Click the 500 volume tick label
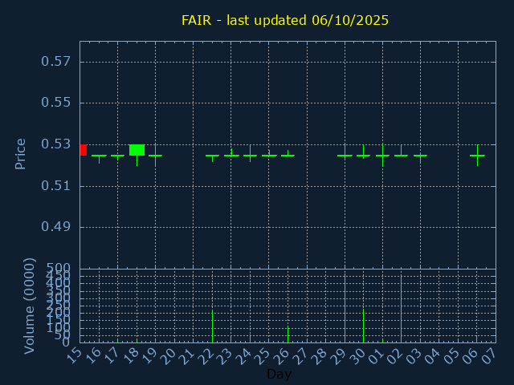Screen dimensions: 514x385 59,268
